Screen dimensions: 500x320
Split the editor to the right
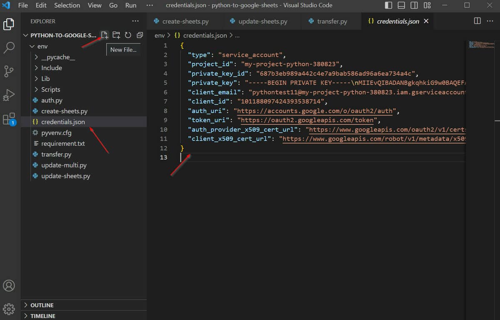(477, 21)
